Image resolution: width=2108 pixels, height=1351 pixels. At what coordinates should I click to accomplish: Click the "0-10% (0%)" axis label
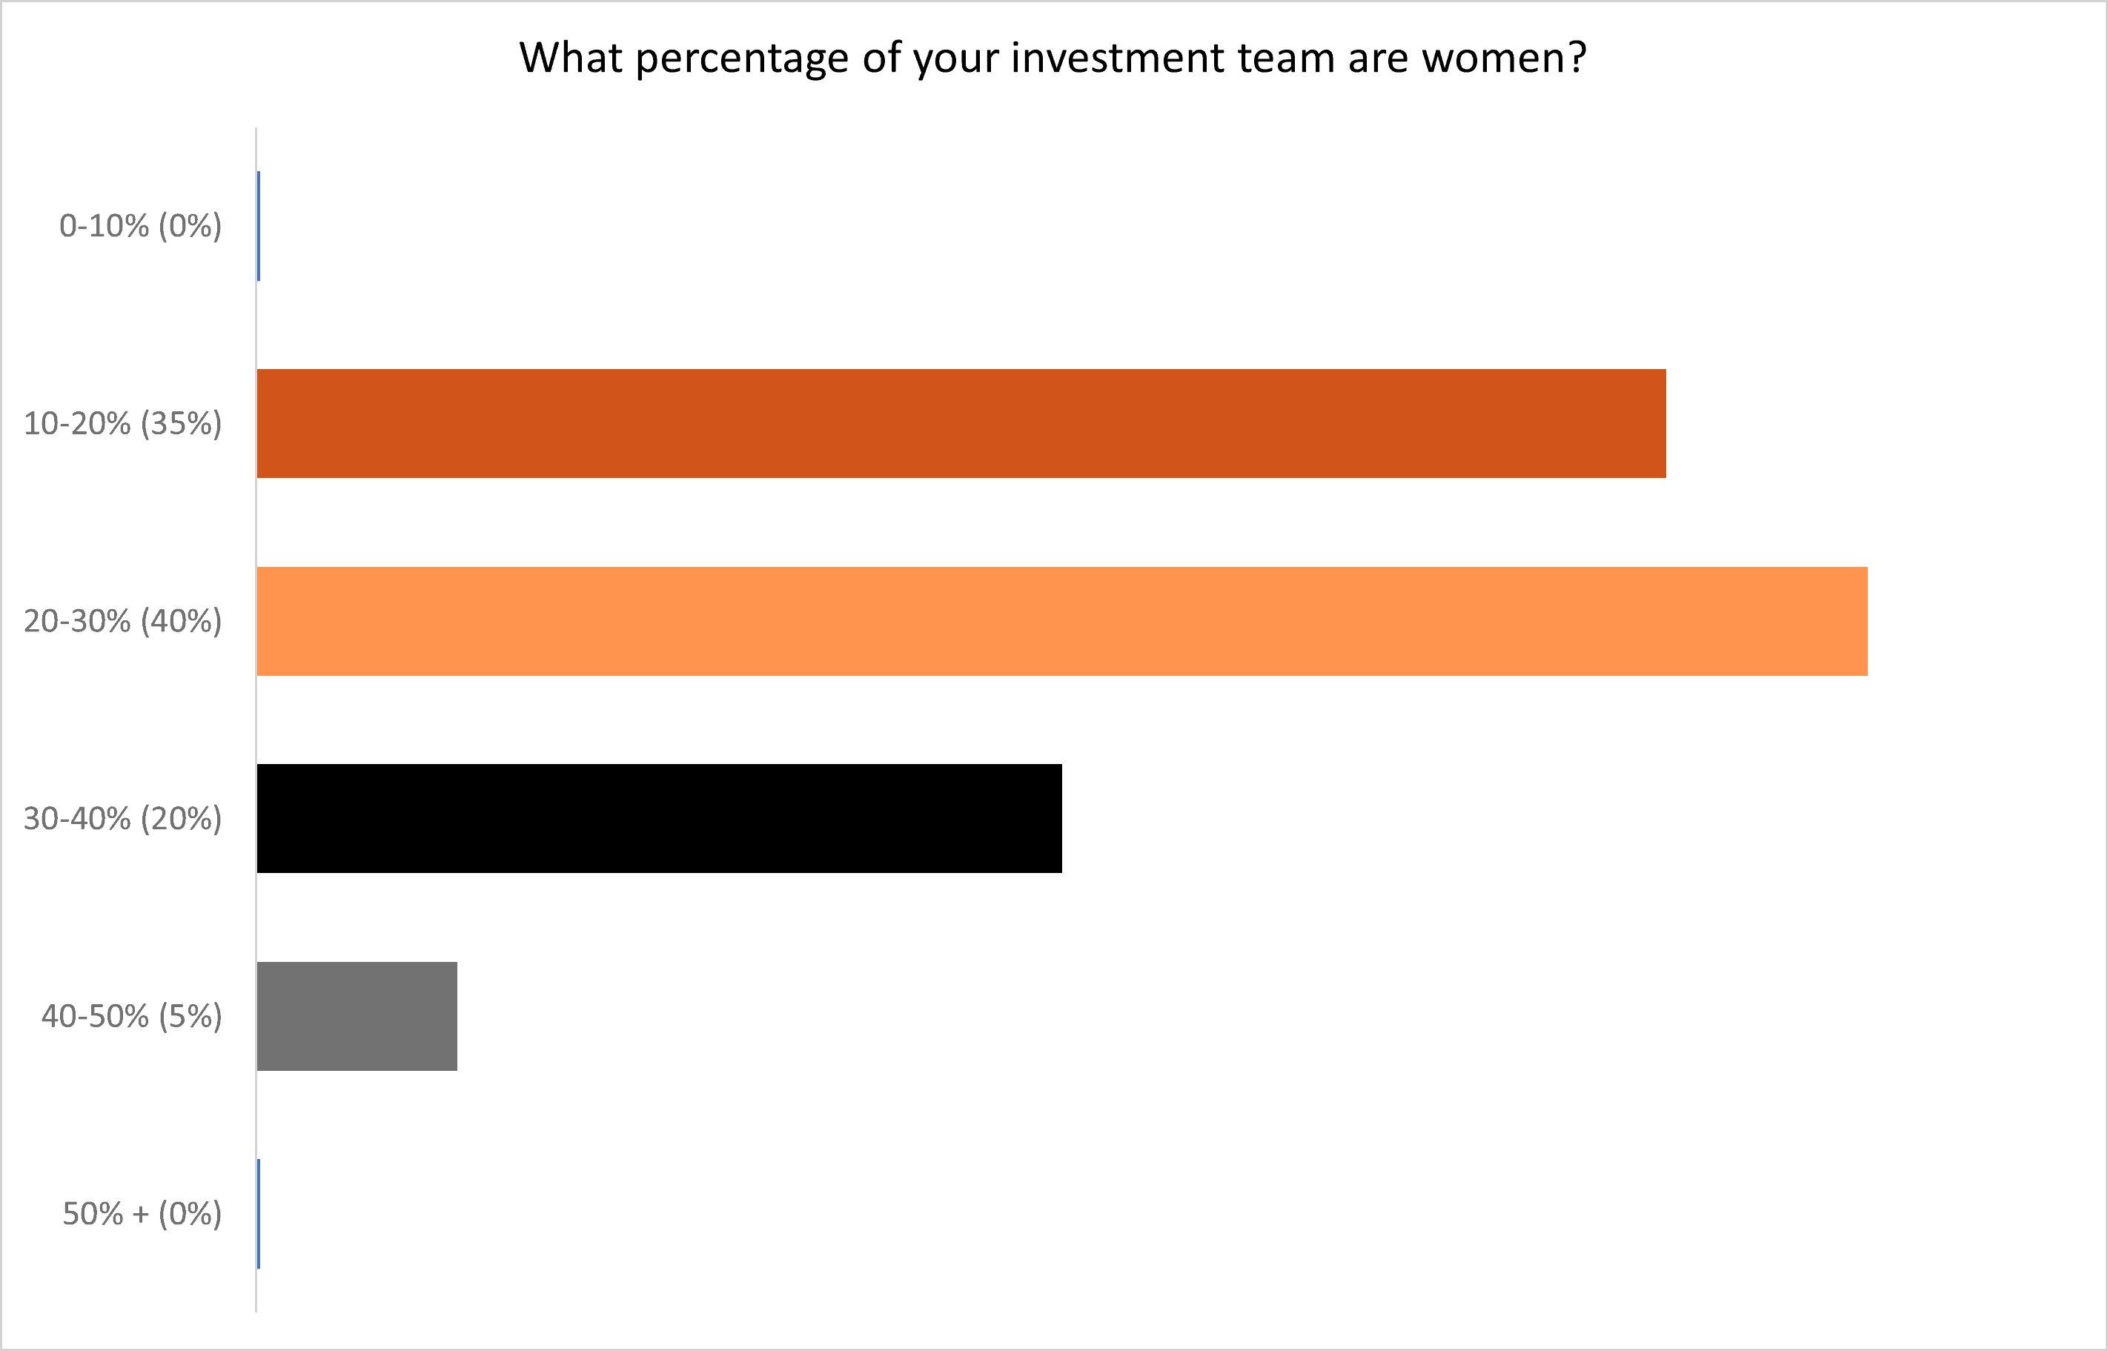[140, 226]
